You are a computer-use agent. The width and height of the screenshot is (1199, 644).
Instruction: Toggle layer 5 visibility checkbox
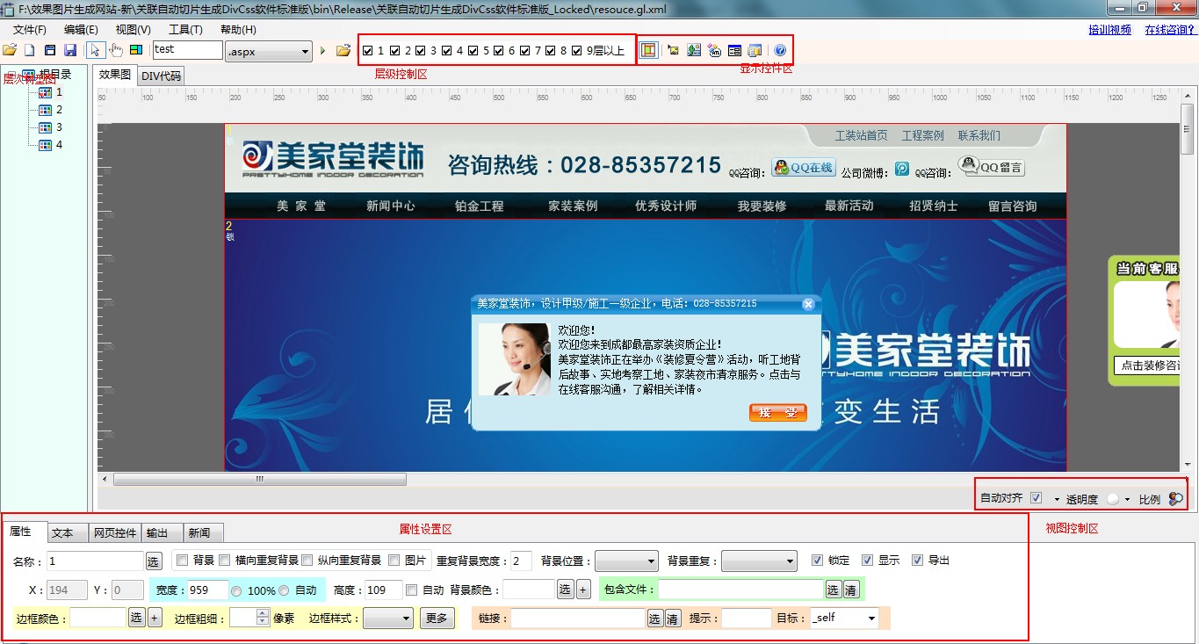point(473,51)
